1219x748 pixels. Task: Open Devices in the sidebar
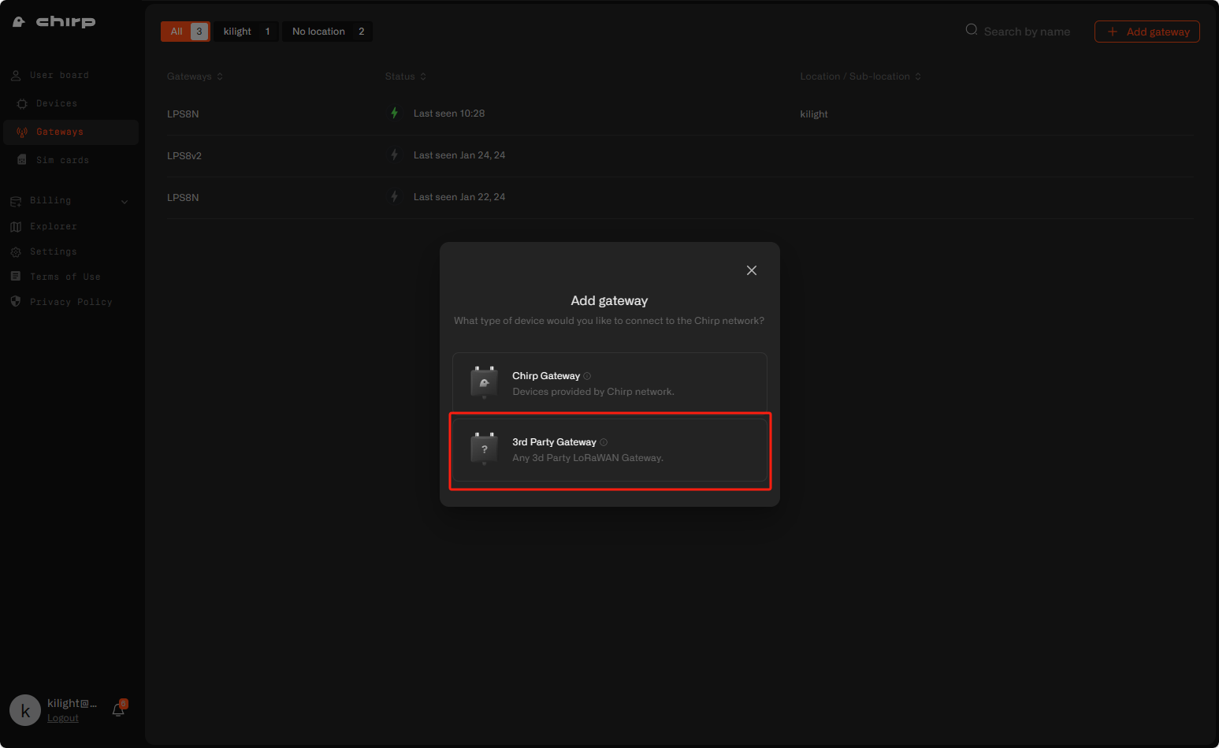coord(57,104)
